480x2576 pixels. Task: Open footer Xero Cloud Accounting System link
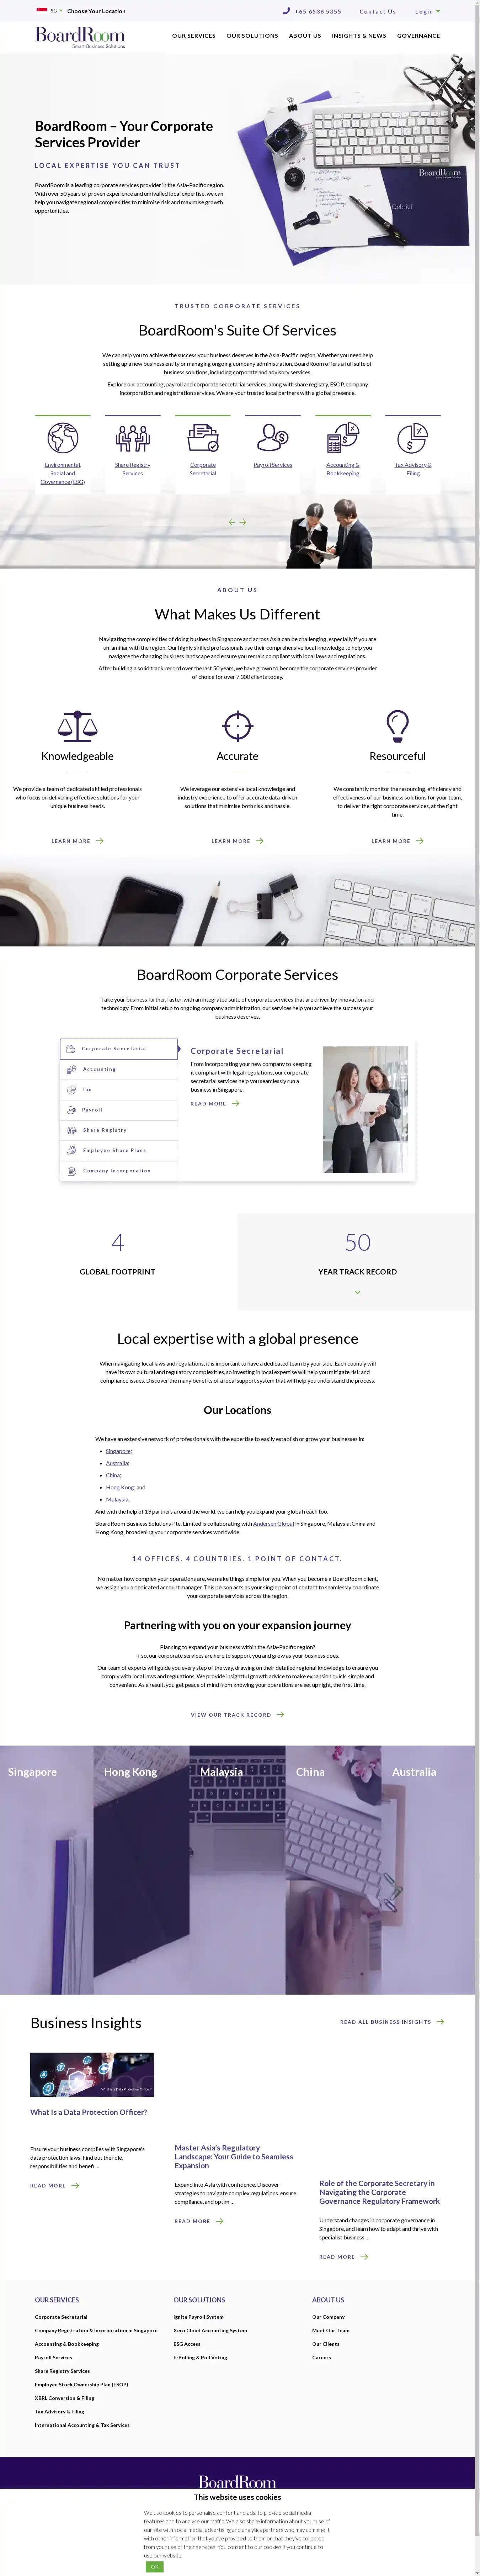(x=210, y=2331)
